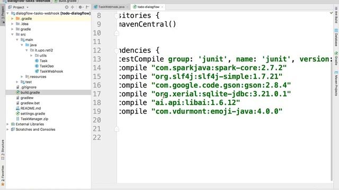The height and width of the screenshot is (190, 339).
Task: Select the 'test' folder label
Action: (x=29, y=82)
